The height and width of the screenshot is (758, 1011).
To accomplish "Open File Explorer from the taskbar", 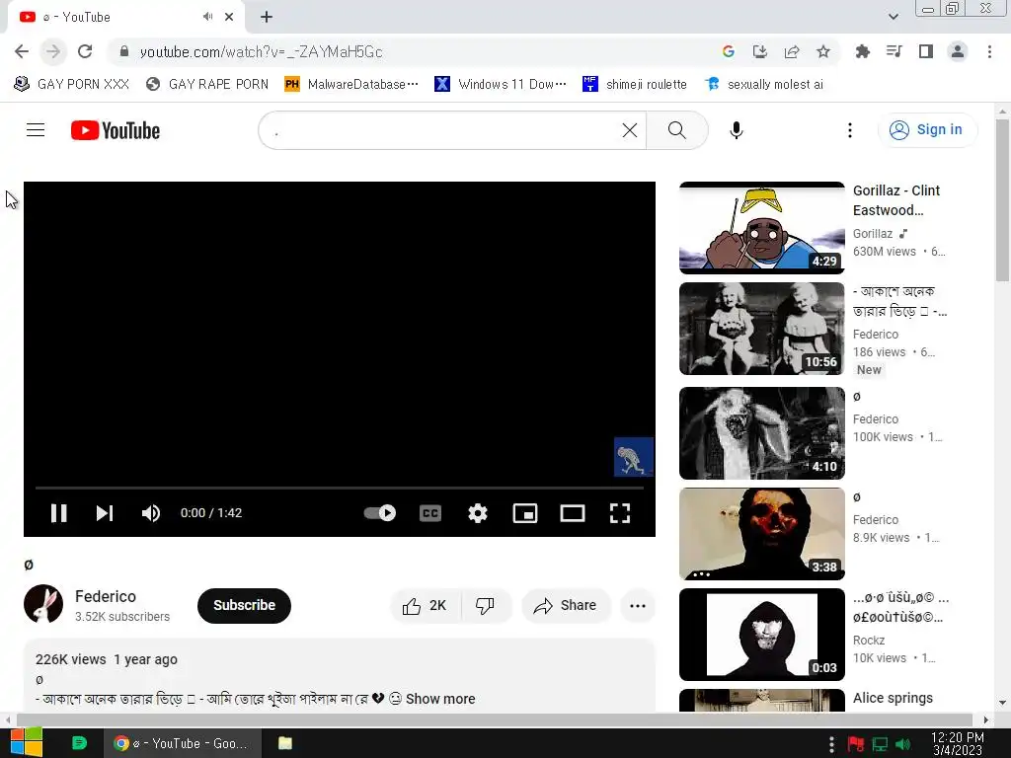I will (x=285, y=743).
